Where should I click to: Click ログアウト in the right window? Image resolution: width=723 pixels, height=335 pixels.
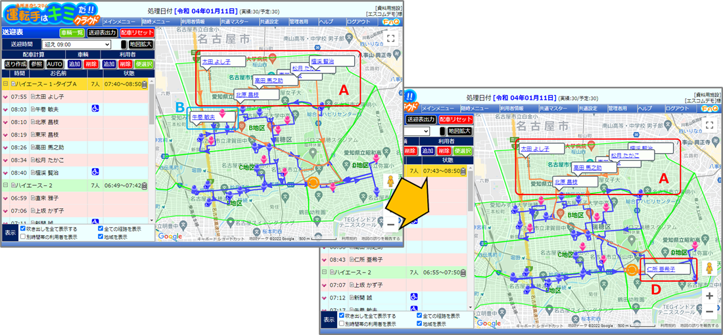(x=677, y=108)
